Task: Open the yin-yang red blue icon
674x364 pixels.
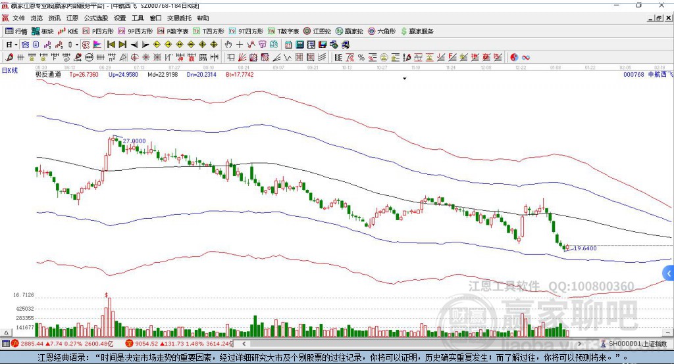Action: [514, 58]
